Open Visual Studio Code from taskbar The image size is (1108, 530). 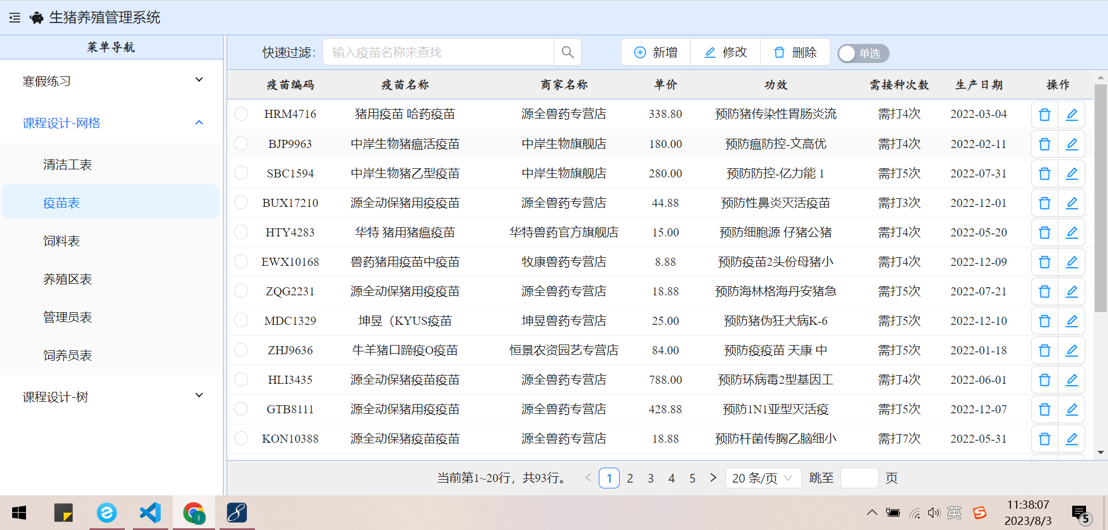tap(150, 512)
